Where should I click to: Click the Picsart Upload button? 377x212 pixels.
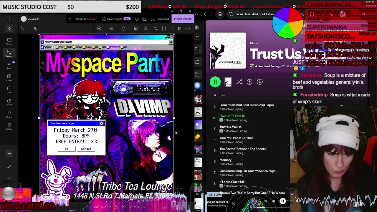pos(183,19)
